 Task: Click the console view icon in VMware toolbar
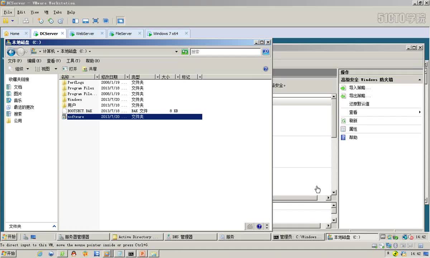[120, 21]
